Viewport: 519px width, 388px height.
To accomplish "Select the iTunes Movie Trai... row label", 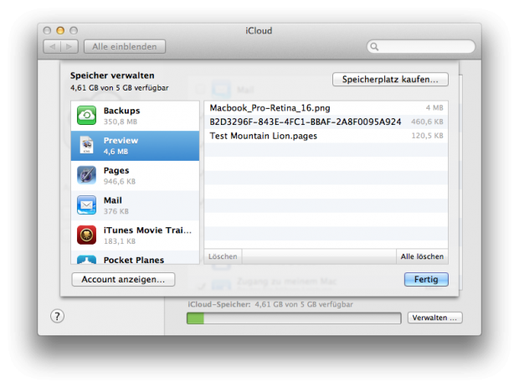I will point(147,230).
